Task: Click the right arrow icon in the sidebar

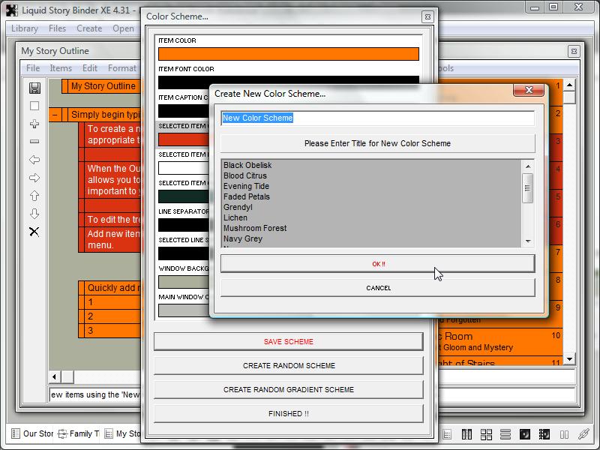Action: point(34,178)
